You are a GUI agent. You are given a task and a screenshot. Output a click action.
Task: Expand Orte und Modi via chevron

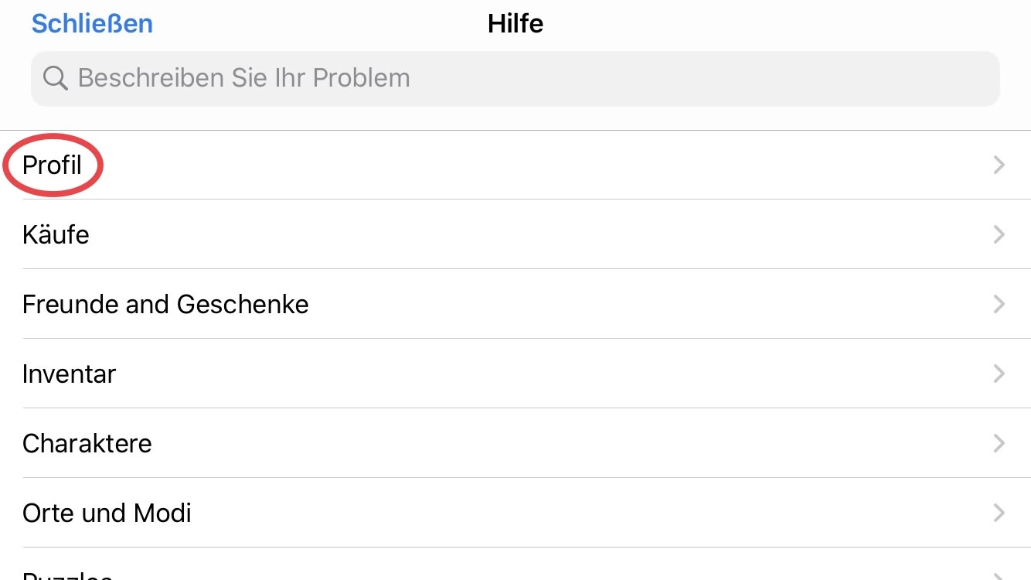[999, 513]
